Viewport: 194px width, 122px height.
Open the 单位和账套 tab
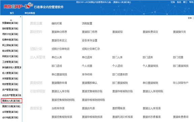point(30,13)
